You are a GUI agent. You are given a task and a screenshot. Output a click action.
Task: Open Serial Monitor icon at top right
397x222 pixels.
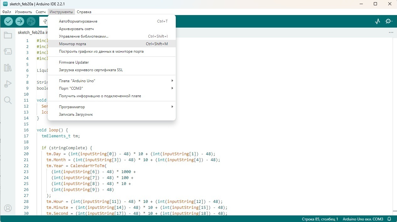[x=389, y=21]
